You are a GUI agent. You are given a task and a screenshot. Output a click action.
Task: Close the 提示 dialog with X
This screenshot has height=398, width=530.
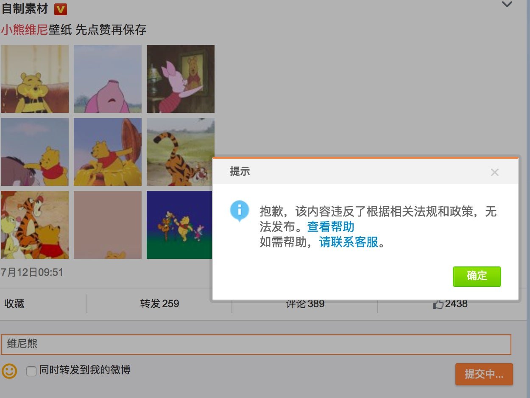point(494,172)
